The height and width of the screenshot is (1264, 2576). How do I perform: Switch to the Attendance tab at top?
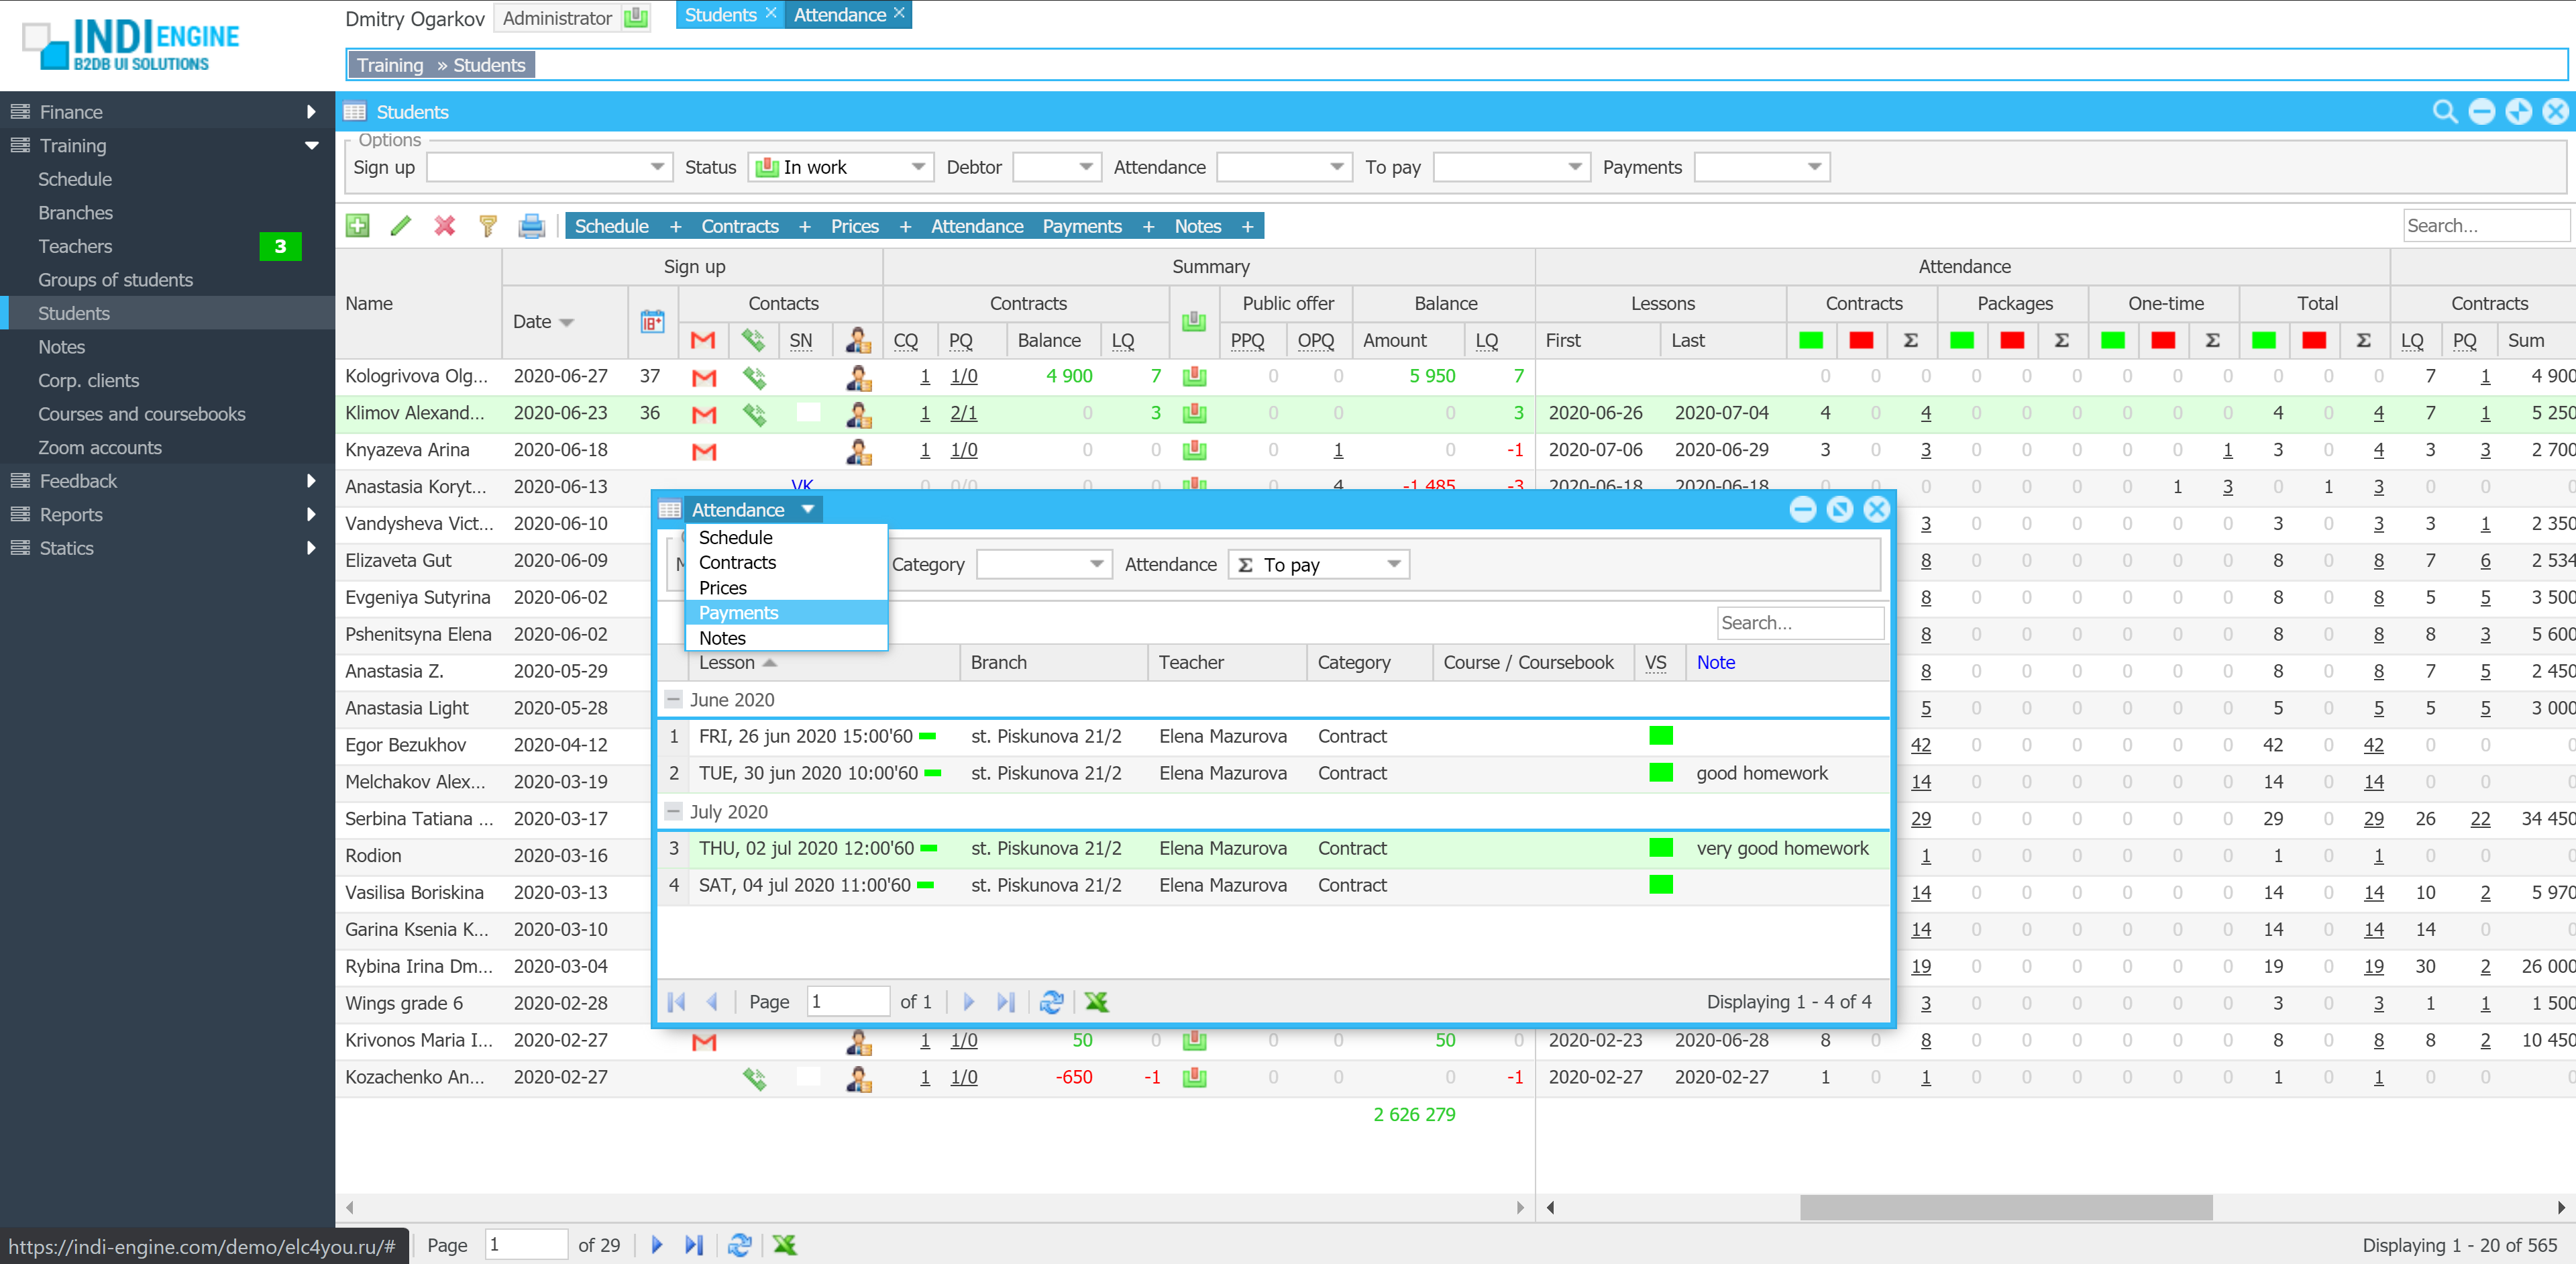click(x=839, y=15)
